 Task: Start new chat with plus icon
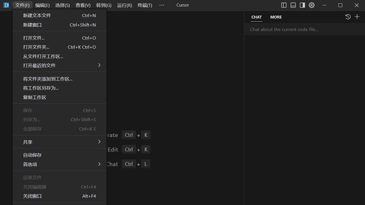coord(357,17)
